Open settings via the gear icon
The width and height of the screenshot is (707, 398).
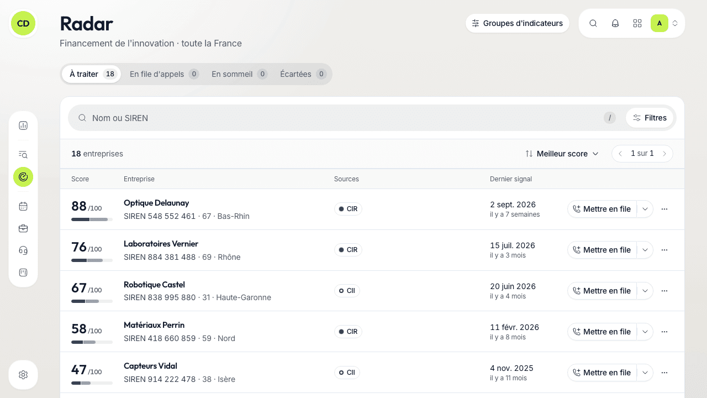coord(23,375)
